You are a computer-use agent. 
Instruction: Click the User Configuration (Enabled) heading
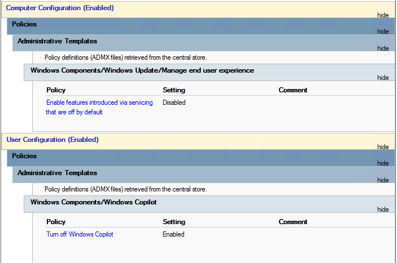pyautogui.click(x=53, y=140)
